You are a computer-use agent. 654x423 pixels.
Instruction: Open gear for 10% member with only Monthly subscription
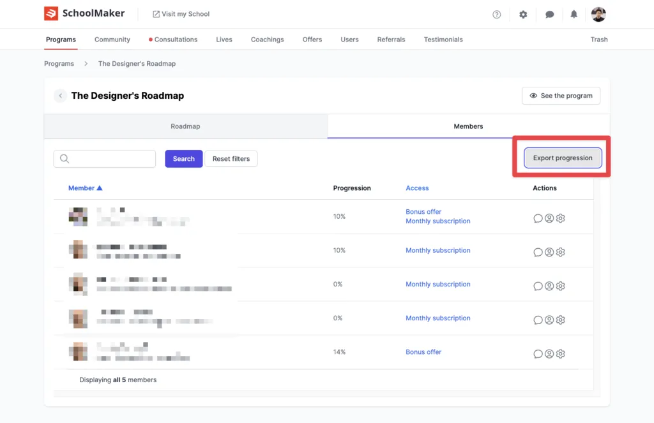561,252
